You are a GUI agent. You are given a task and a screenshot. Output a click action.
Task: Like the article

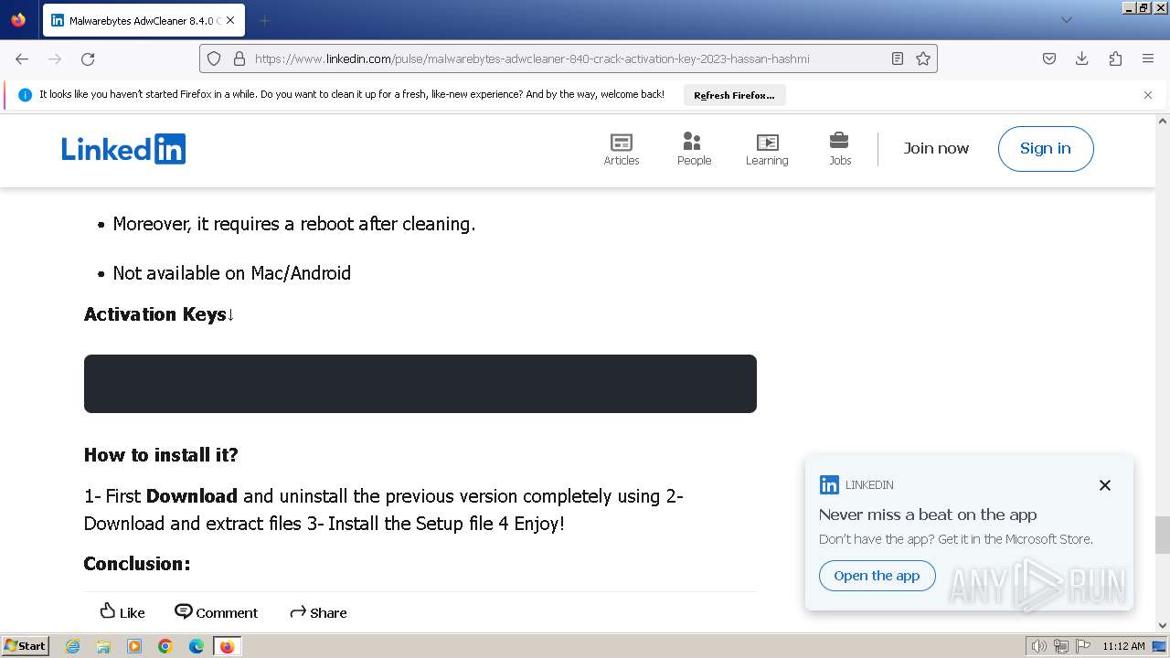pos(122,612)
